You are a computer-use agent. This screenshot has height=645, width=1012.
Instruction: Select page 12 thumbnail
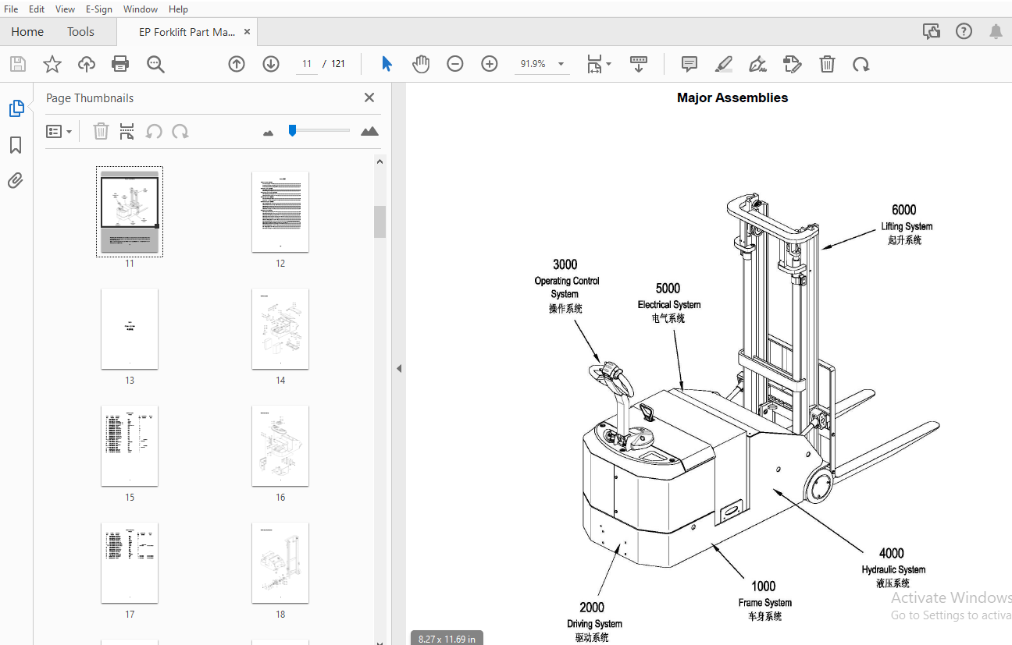point(280,212)
